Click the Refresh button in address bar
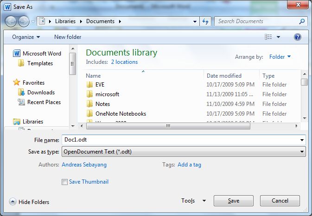This screenshot has height=216, width=312. click(205, 21)
